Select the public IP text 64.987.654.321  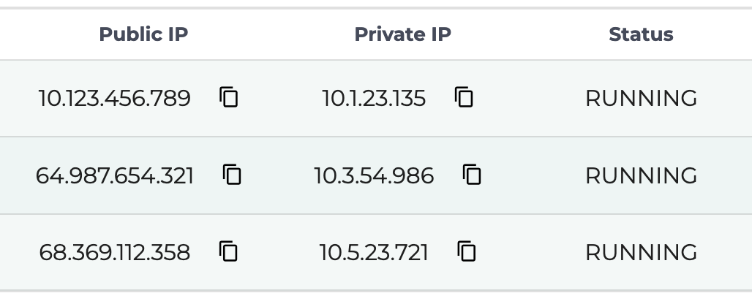point(114,175)
